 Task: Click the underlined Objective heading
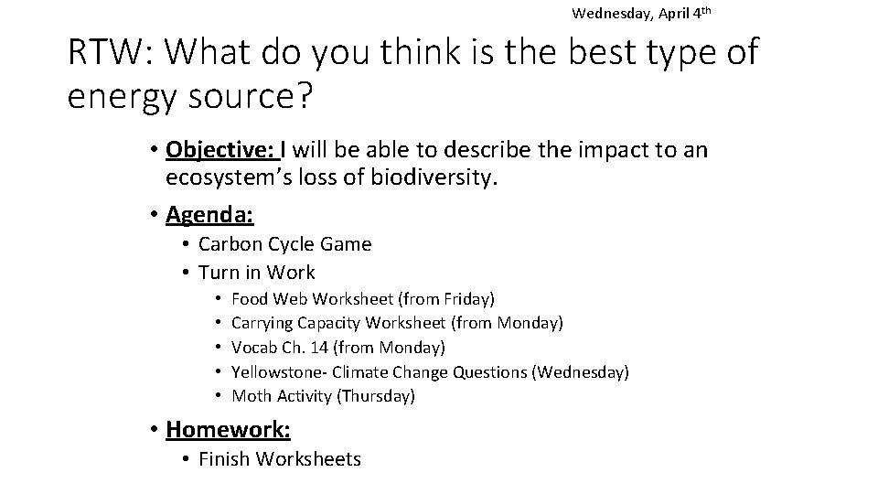pos(222,149)
